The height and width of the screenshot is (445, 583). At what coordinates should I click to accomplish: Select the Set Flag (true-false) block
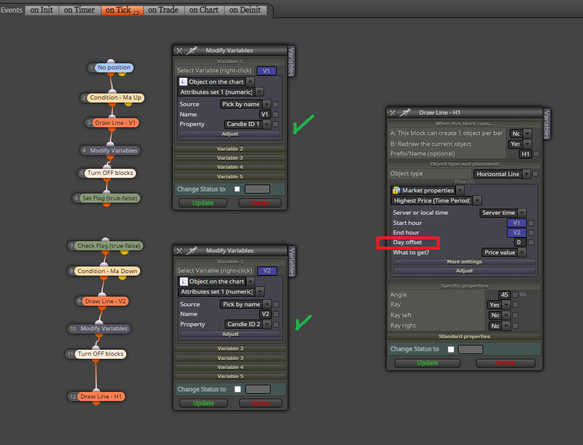coord(110,198)
